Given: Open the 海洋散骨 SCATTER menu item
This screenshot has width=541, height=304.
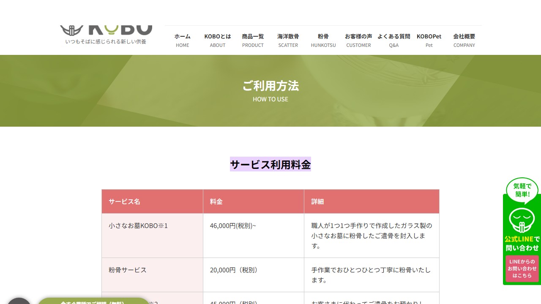Looking at the screenshot, I should pyautogui.click(x=288, y=41).
